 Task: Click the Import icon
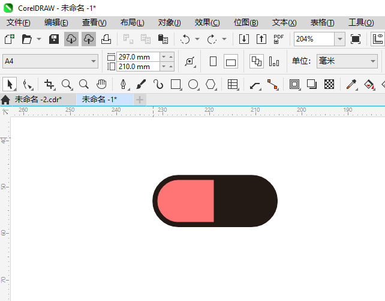(244, 39)
